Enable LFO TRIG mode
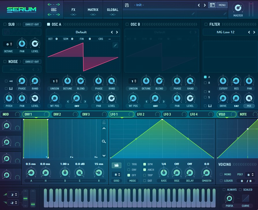The image size is (258, 210). [x=129, y=164]
